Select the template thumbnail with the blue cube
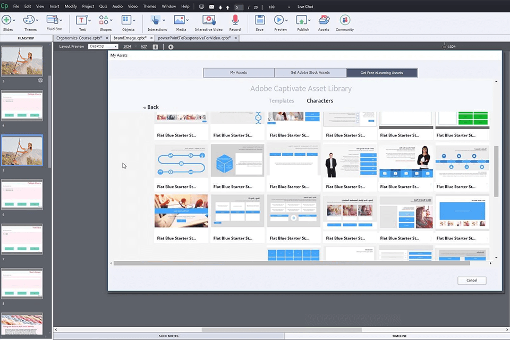 coord(237,161)
